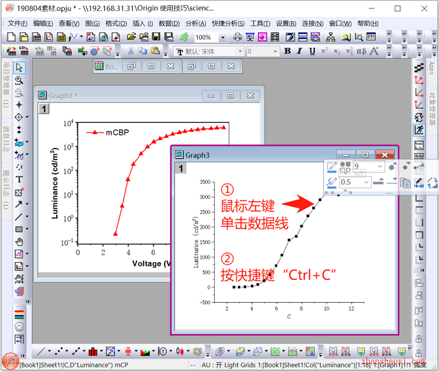Open the zoom level 100% dropdown

tap(223, 37)
